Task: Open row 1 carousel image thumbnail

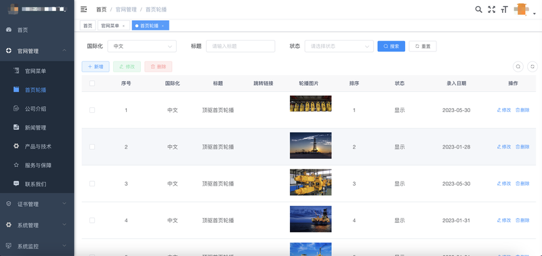Action: point(311,103)
